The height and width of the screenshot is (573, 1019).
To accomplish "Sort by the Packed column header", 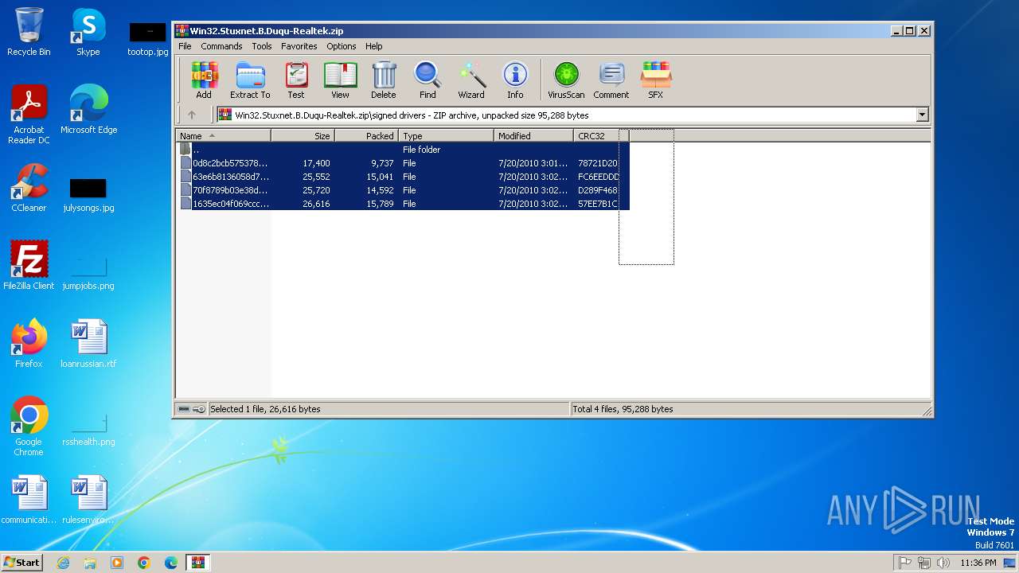I will 366,136.
